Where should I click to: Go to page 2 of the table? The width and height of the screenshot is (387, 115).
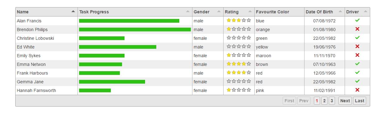click(x=324, y=101)
